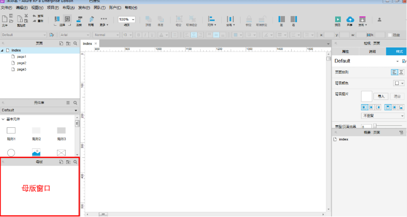Select the Pen tool (钢笔)
407x217 pixels.
coord(91,21)
